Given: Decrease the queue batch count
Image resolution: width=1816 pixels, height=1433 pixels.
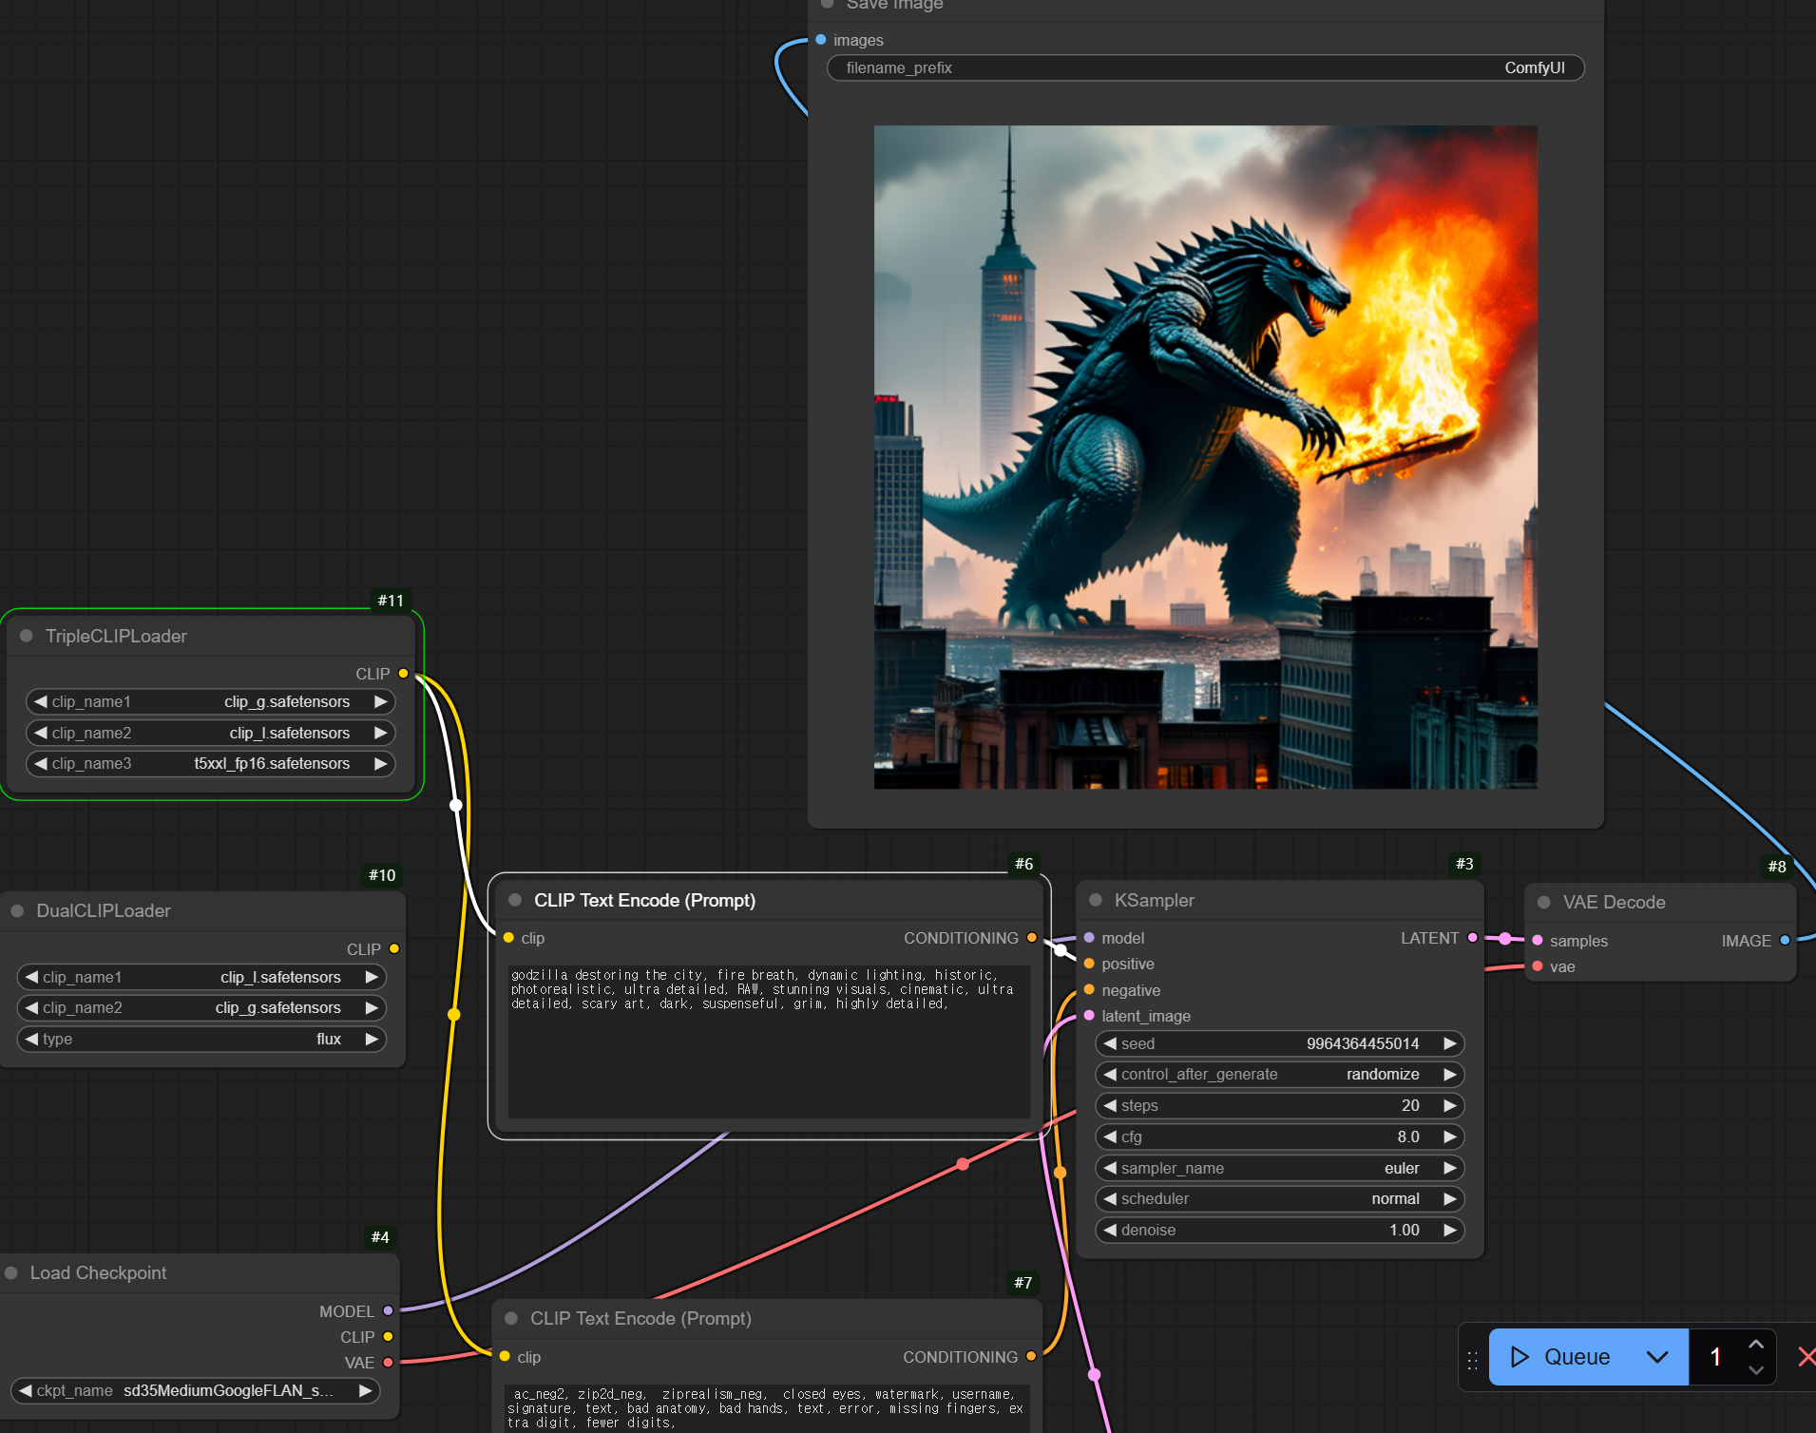Looking at the screenshot, I should click(1756, 1370).
